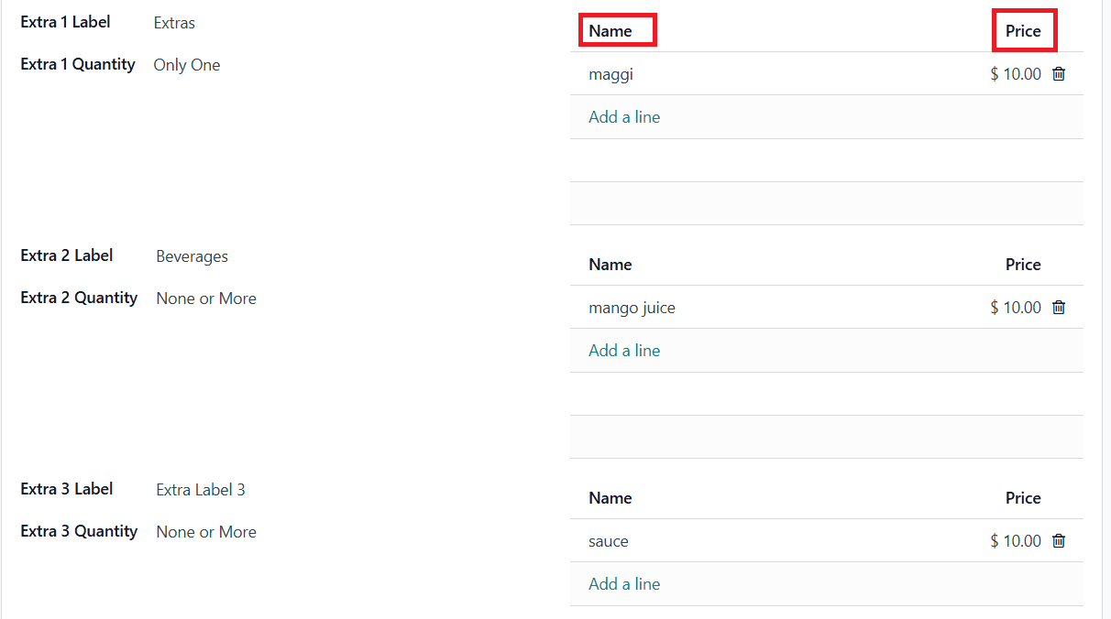Select the 'mango juice' name cell
Screen dimensions: 1111x619
click(x=632, y=308)
